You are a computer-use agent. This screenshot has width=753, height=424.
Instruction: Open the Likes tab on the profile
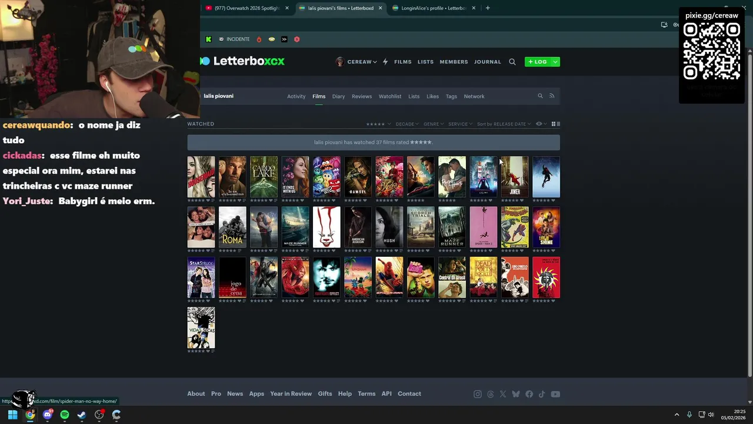pos(432,97)
